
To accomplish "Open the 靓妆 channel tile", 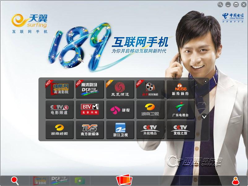I will (x=120, y=110).
